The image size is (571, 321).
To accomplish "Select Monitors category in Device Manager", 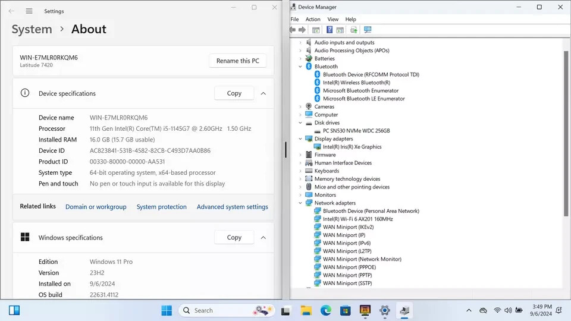I will click(325, 195).
